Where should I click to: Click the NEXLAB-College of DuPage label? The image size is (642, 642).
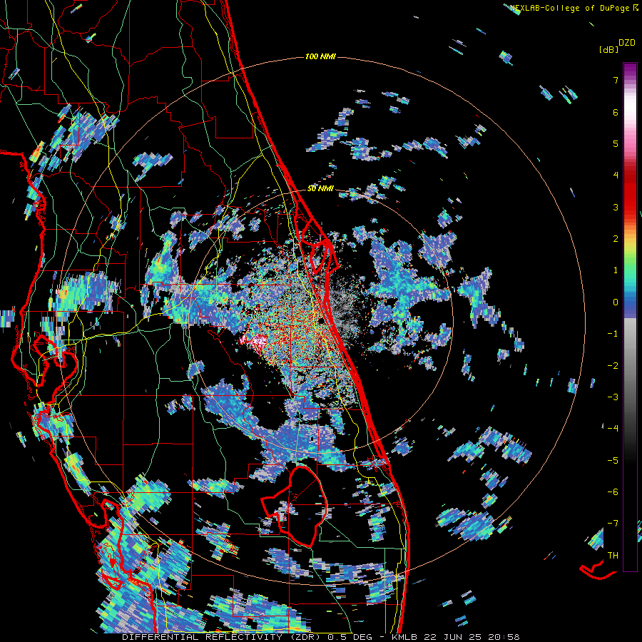pyautogui.click(x=574, y=8)
